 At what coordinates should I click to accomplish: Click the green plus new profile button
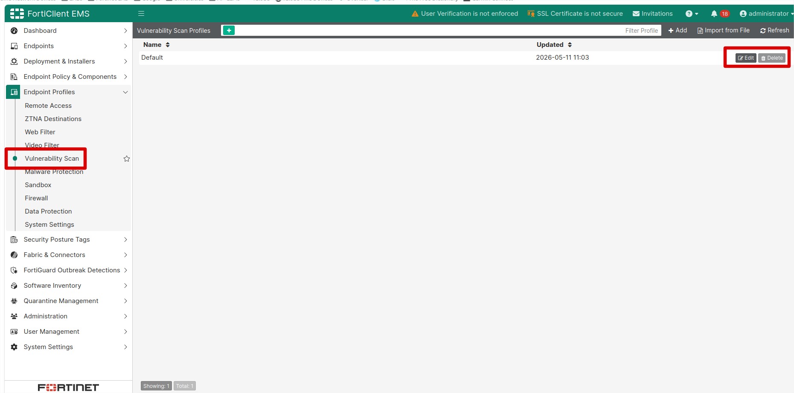229,30
